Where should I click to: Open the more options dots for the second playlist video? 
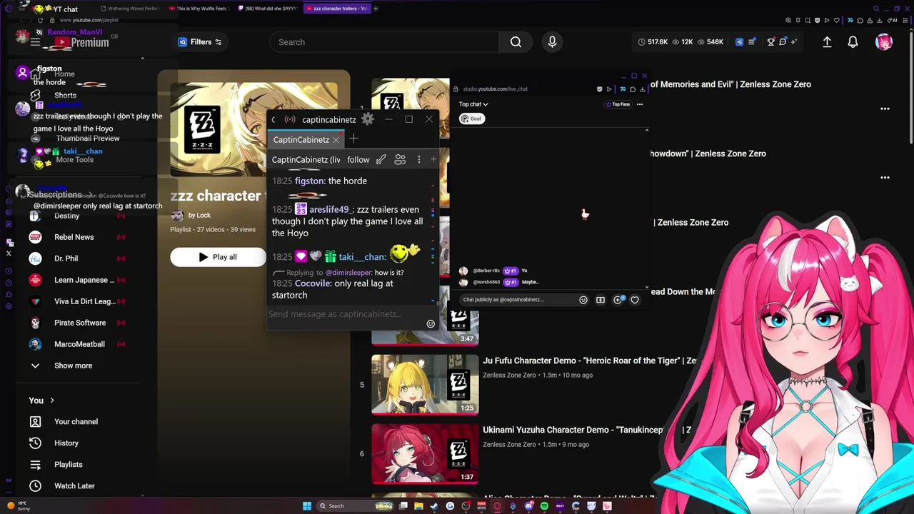coord(885,178)
